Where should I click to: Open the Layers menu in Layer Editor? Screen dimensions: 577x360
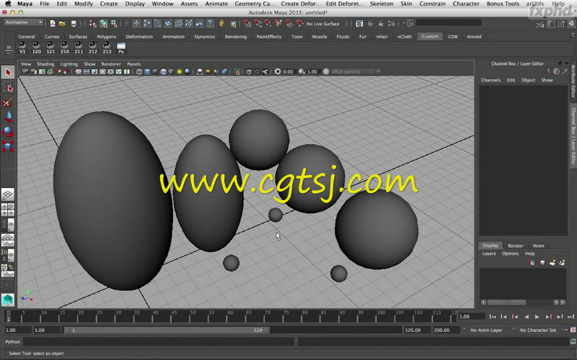489,254
